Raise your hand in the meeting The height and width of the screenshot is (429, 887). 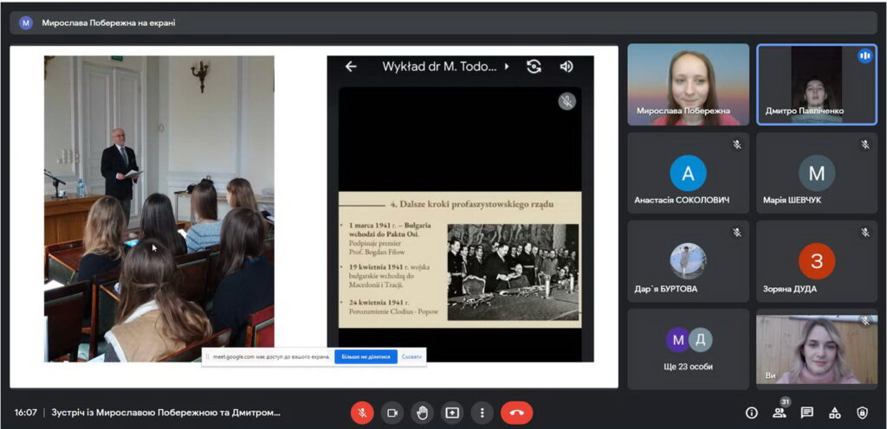(422, 413)
